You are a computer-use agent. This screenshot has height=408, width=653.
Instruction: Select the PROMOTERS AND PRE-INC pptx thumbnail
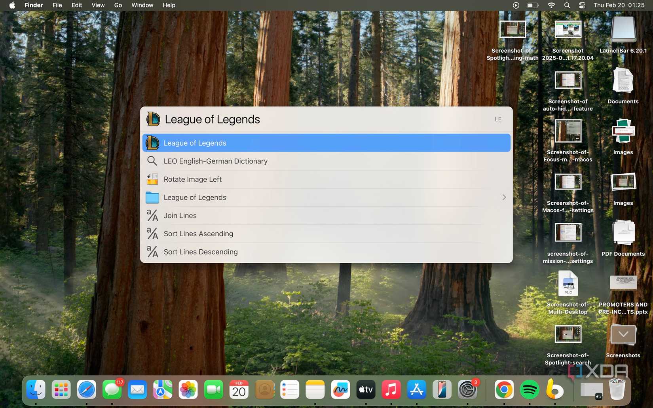click(x=623, y=282)
